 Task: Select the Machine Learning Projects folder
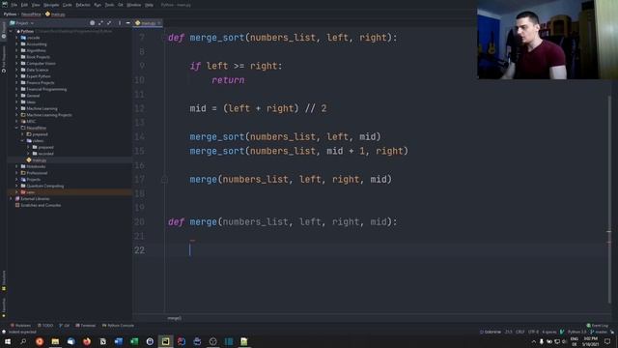click(49, 115)
